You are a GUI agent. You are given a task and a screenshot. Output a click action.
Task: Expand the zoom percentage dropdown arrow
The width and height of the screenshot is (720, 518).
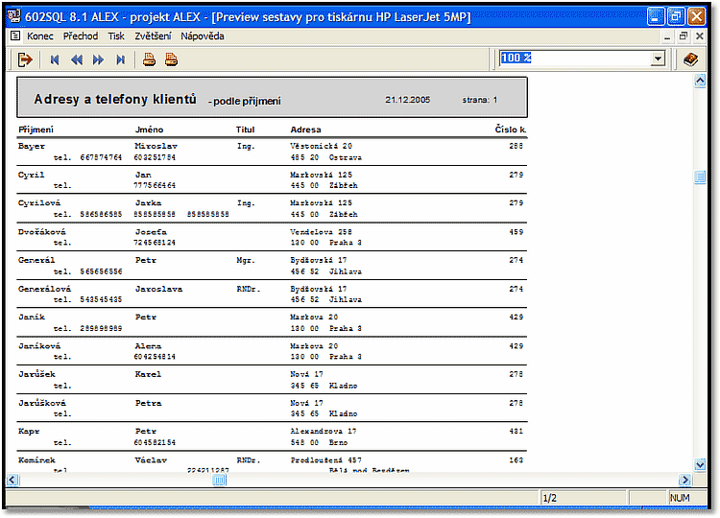[658, 59]
